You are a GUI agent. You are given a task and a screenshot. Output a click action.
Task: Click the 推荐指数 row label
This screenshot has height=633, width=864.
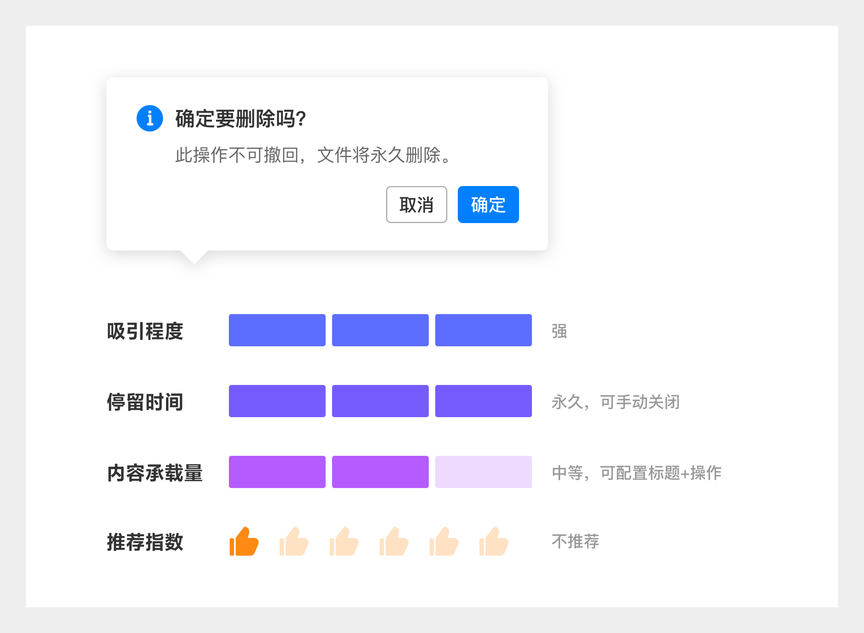coord(145,542)
